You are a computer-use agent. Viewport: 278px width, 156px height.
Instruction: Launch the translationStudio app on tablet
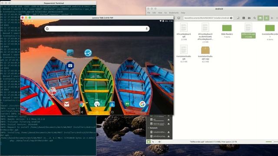tap(70, 53)
